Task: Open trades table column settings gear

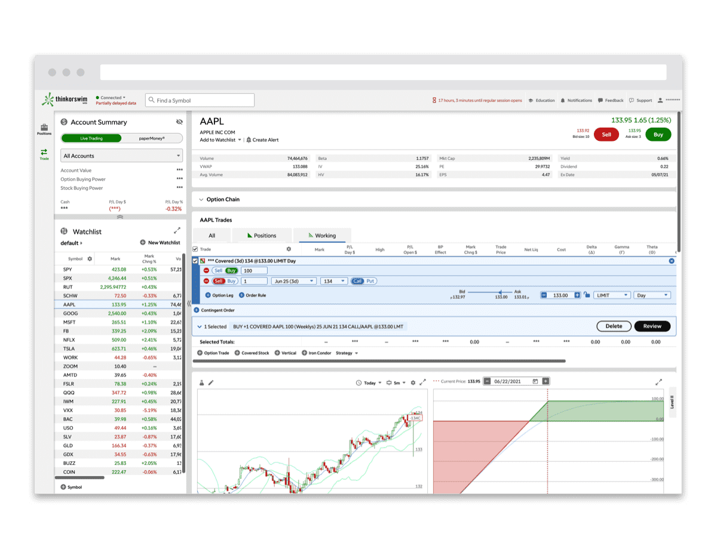Action: click(x=289, y=249)
